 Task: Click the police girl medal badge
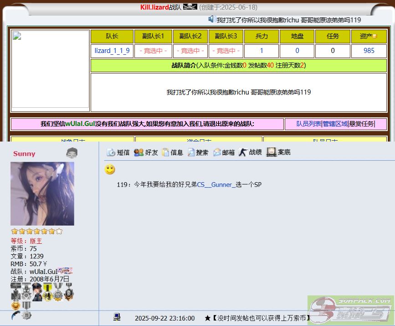tap(37, 292)
